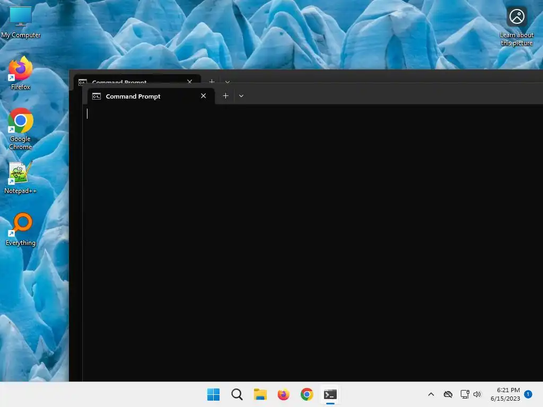Show hidden system tray icons

click(431, 394)
